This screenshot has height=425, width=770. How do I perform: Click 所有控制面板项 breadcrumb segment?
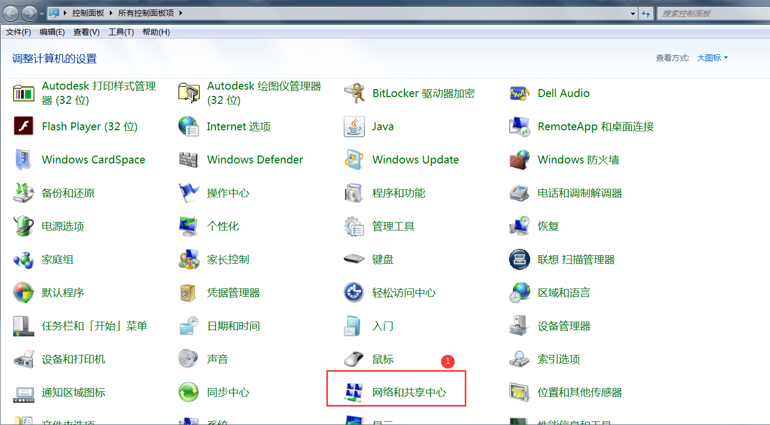146,13
